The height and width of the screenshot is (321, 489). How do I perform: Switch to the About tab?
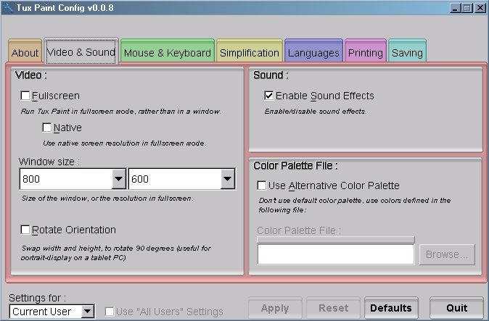(25, 53)
